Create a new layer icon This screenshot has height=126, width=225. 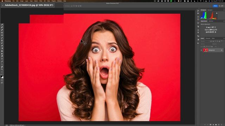(x=219, y=125)
